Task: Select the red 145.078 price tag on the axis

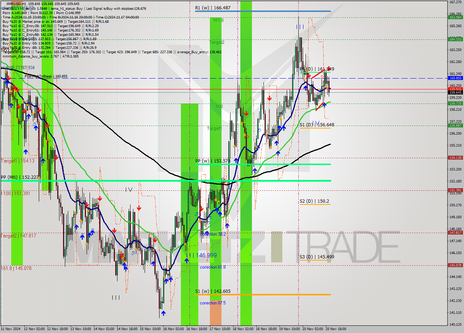Action: click(455, 265)
